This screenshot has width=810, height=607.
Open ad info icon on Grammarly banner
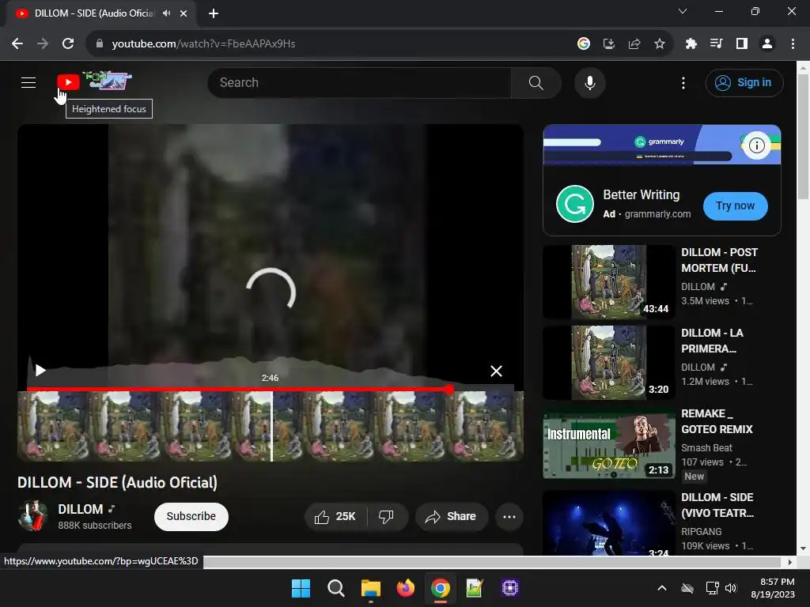[757, 145]
